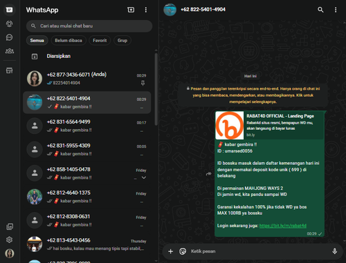Start a voice message with the microphone
346x263 pixels.
(x=334, y=251)
